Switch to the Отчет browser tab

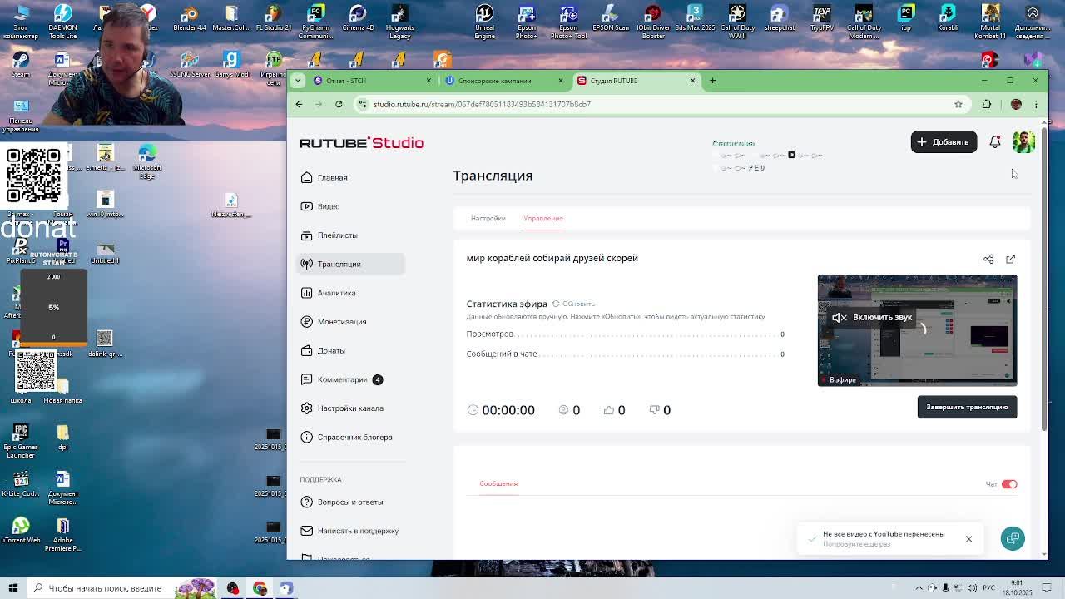click(372, 81)
